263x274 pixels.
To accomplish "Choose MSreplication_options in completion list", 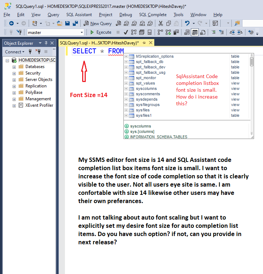I will [155, 56].
